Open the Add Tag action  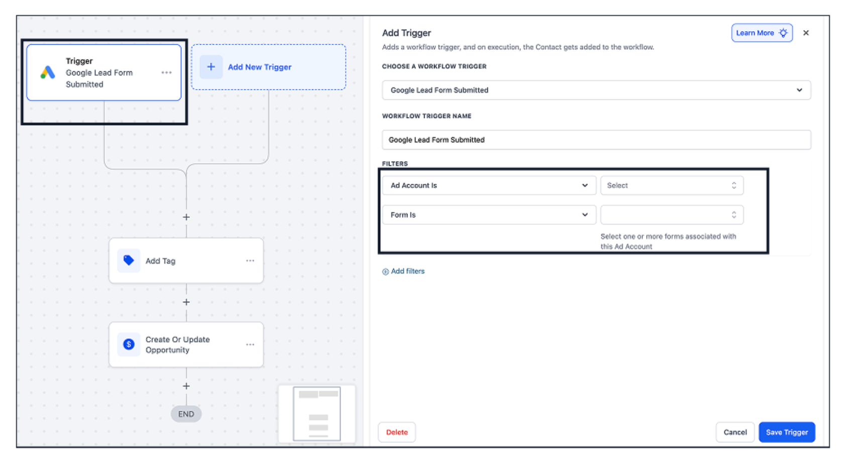click(x=186, y=261)
